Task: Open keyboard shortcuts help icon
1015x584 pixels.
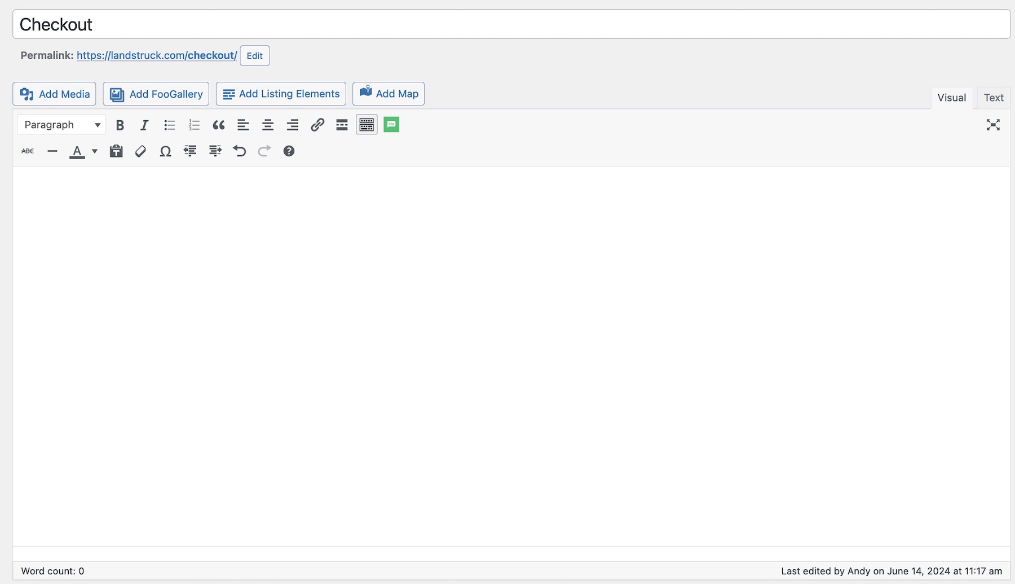Action: click(289, 151)
